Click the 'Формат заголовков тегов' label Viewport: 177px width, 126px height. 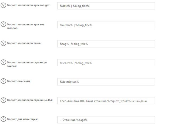tap(24, 43)
